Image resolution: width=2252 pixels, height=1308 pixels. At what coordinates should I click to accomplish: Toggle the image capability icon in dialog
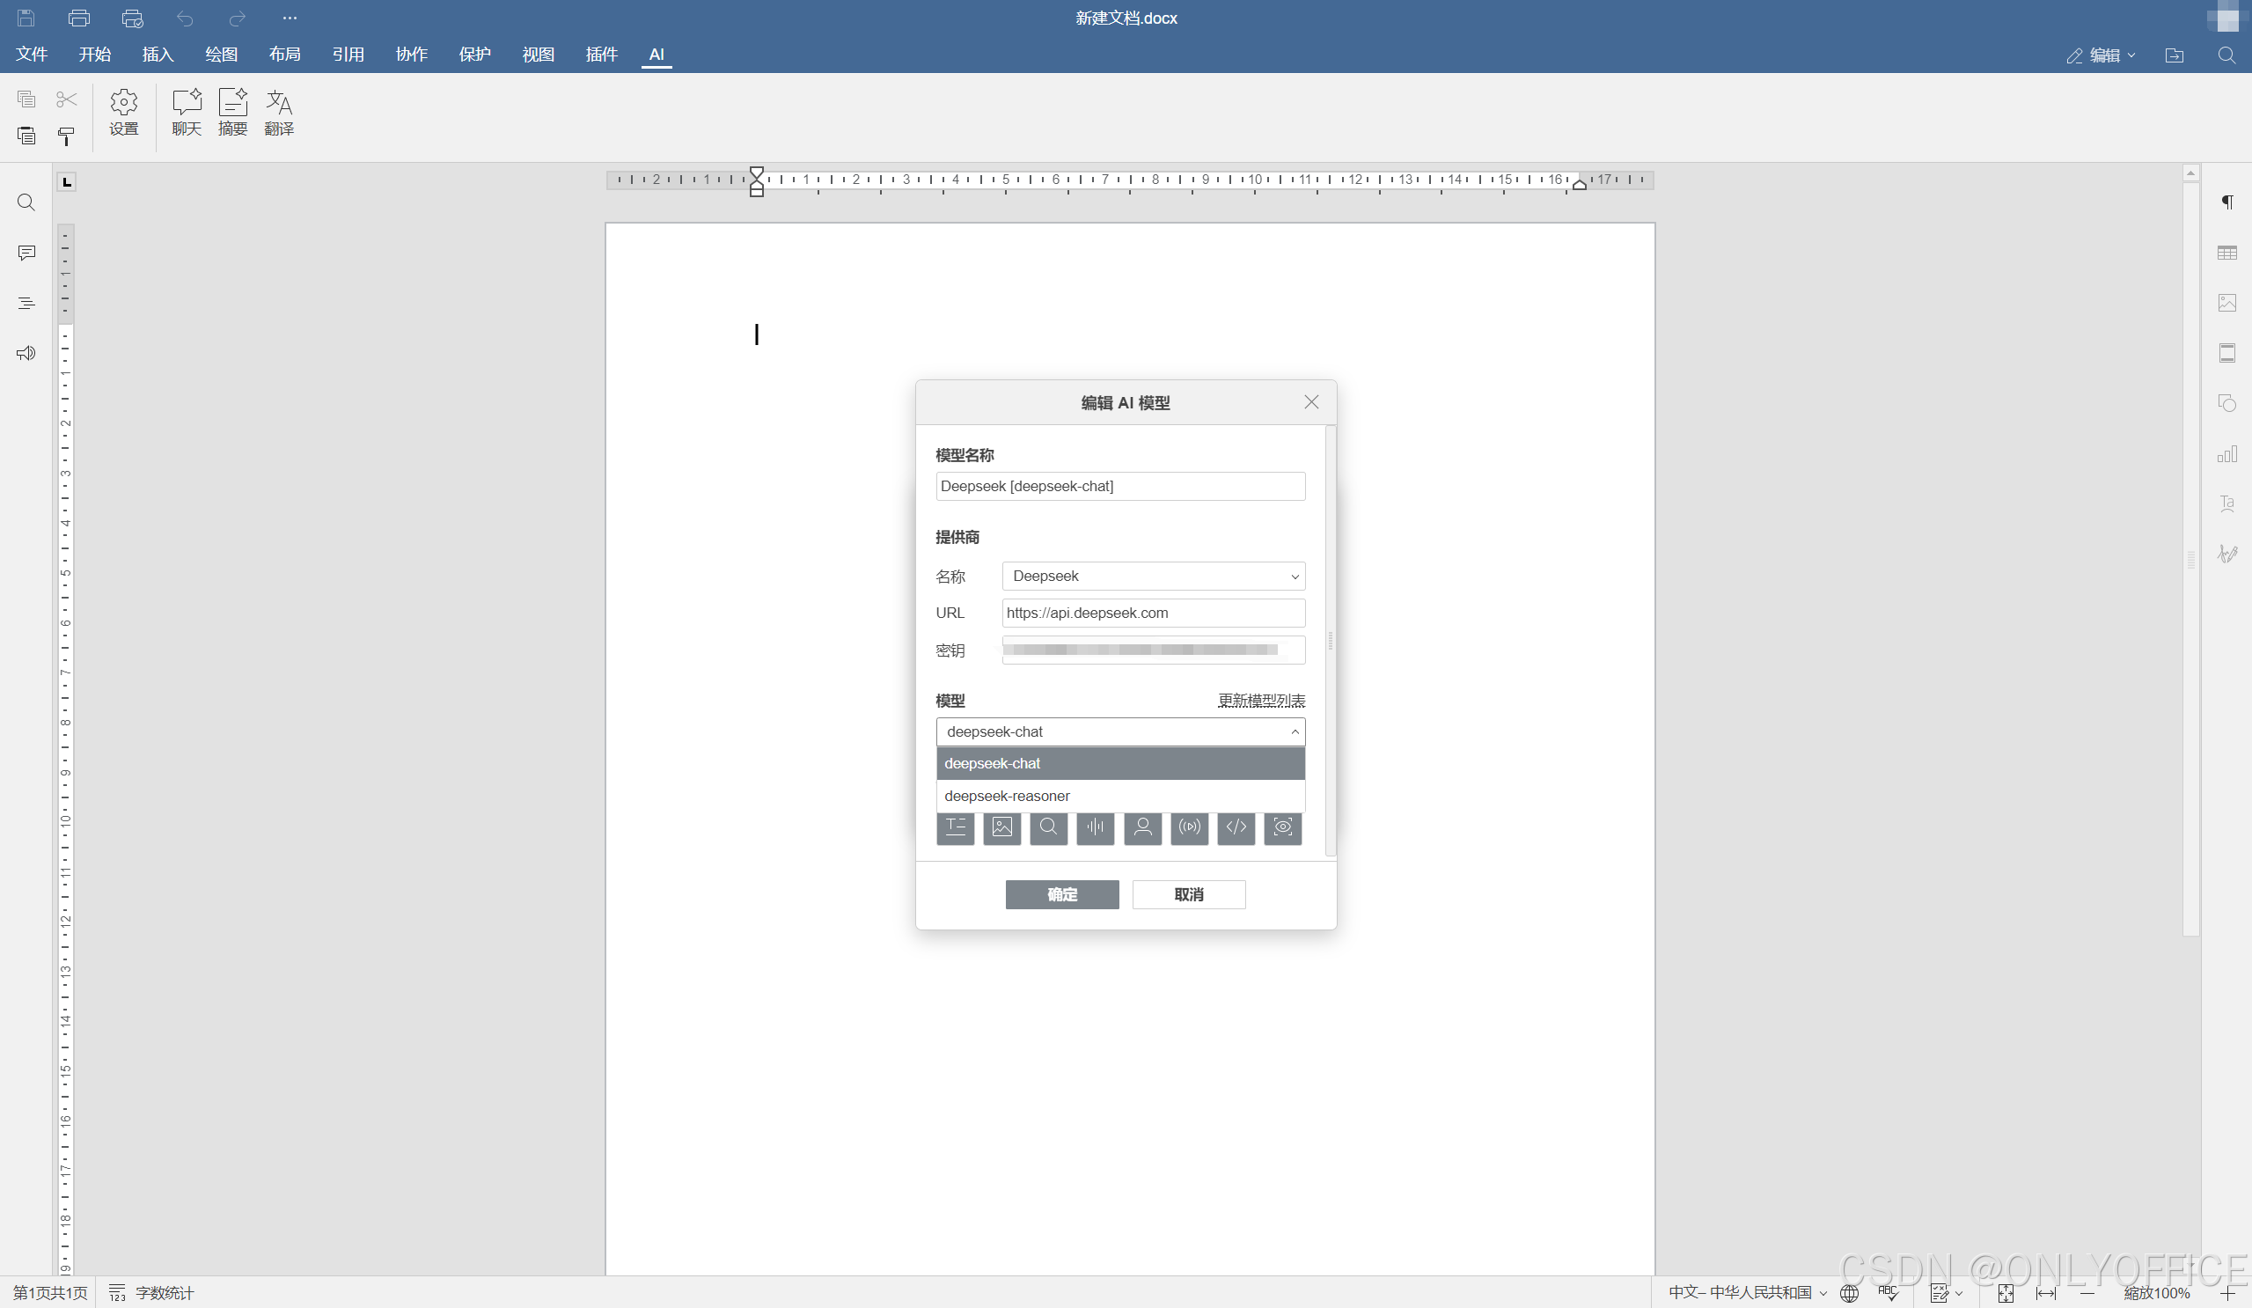pyautogui.click(x=1001, y=827)
